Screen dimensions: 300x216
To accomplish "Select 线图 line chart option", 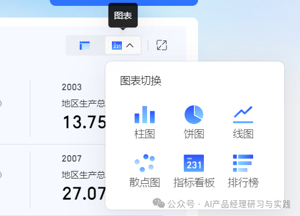I will (243, 122).
